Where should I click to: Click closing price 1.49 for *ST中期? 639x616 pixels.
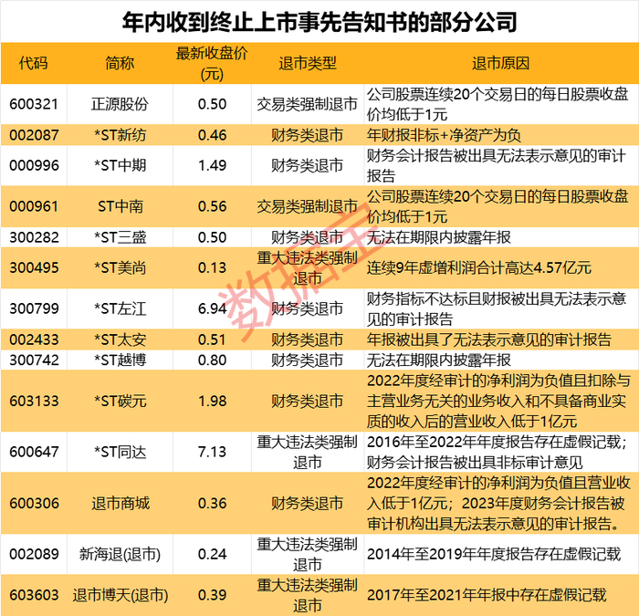(212, 165)
